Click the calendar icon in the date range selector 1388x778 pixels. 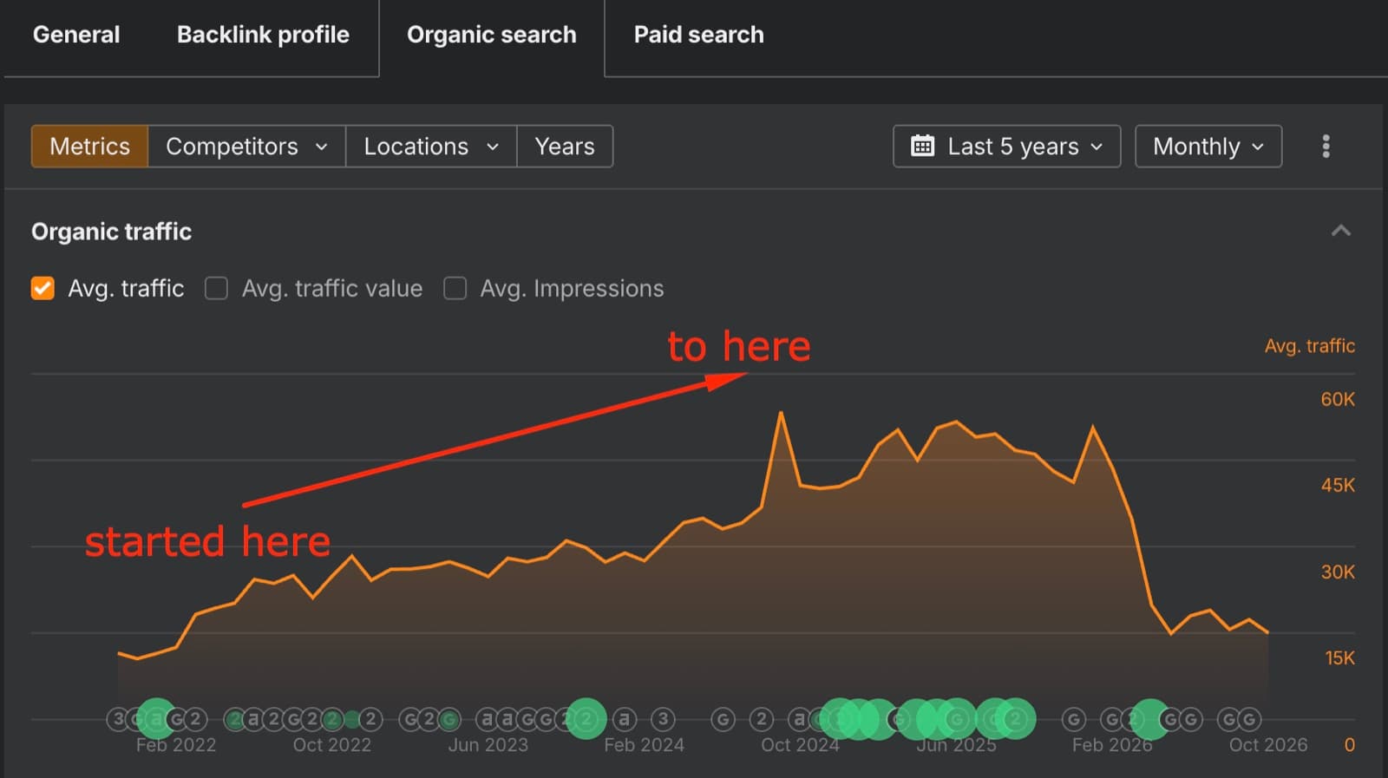click(x=923, y=146)
